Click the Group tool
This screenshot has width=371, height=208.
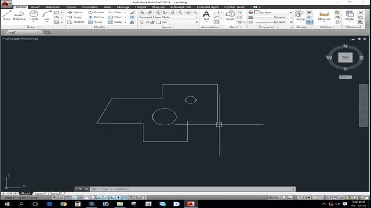(300, 16)
